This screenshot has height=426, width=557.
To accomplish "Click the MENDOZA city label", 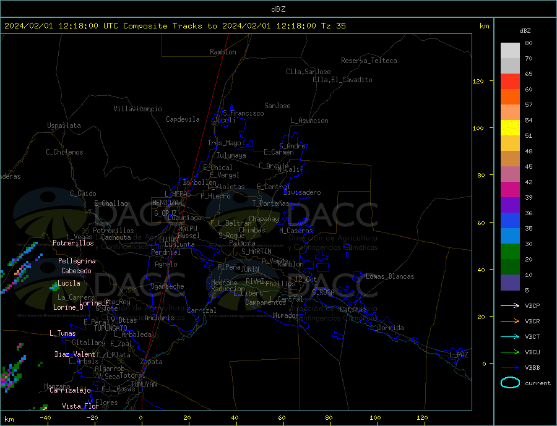I will click(x=165, y=203).
